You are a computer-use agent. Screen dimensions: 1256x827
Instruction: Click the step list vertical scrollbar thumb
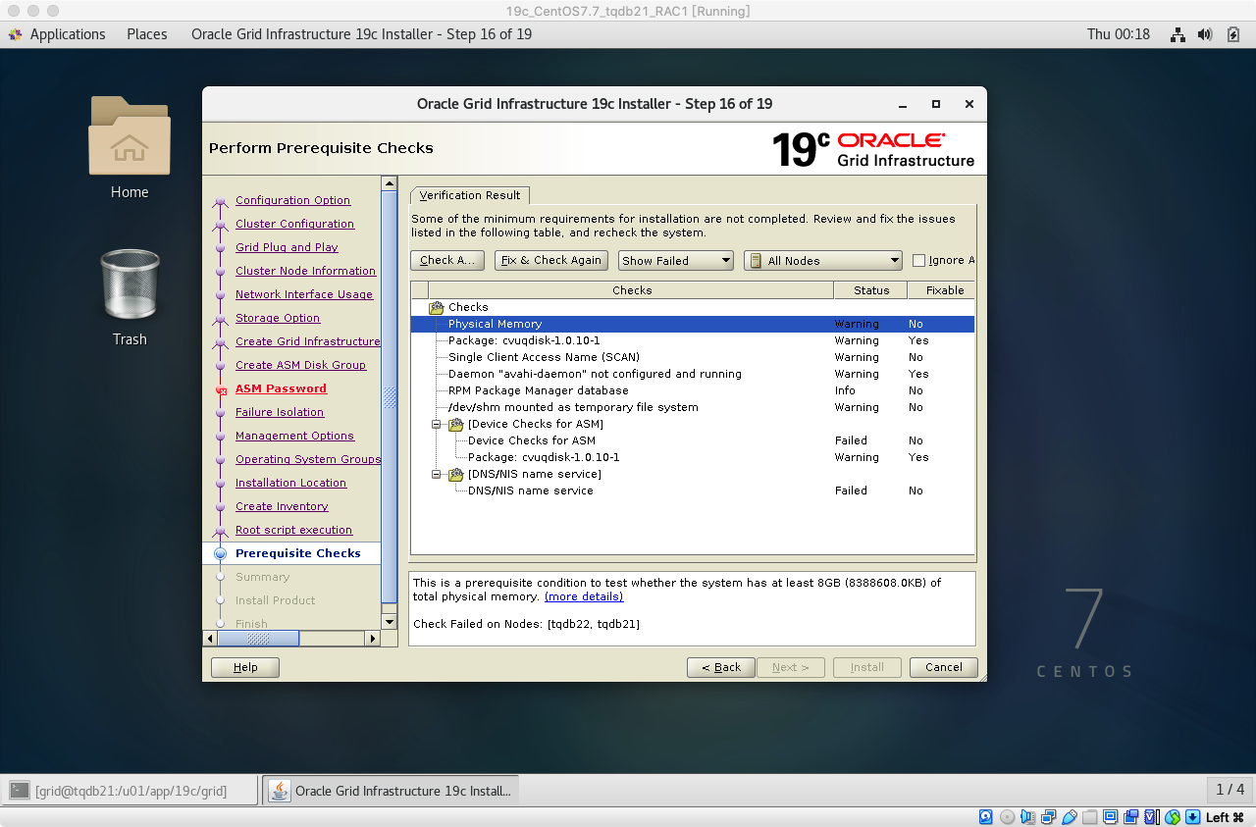[x=390, y=397]
